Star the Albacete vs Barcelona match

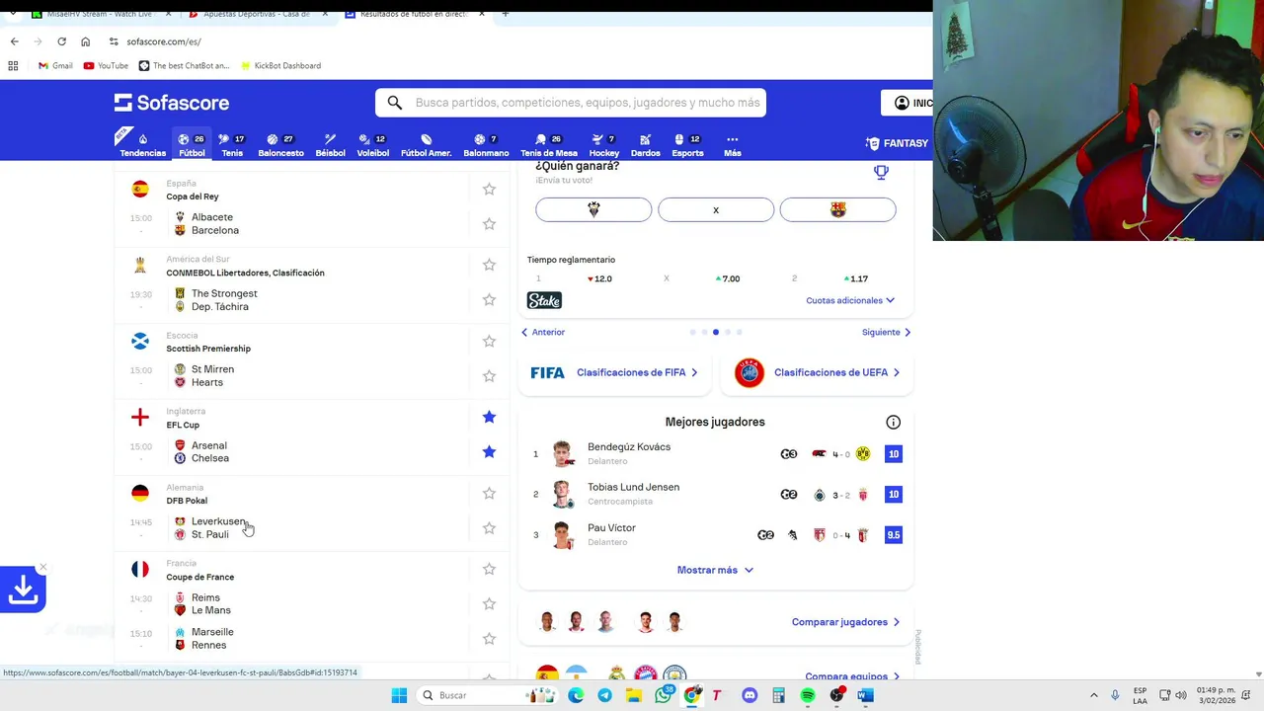pos(489,224)
